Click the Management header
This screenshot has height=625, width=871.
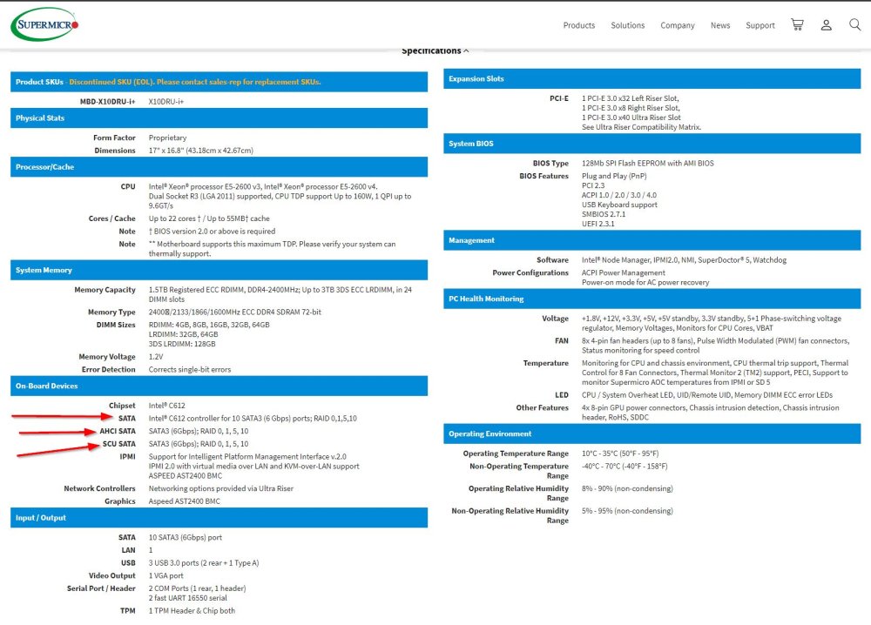652,240
